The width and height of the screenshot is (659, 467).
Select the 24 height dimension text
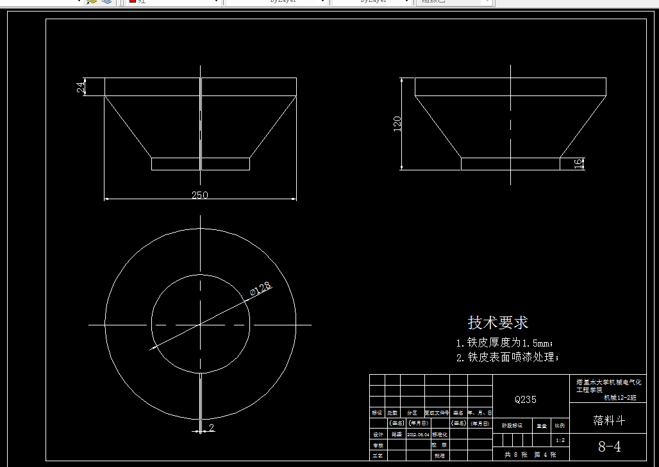pos(80,87)
